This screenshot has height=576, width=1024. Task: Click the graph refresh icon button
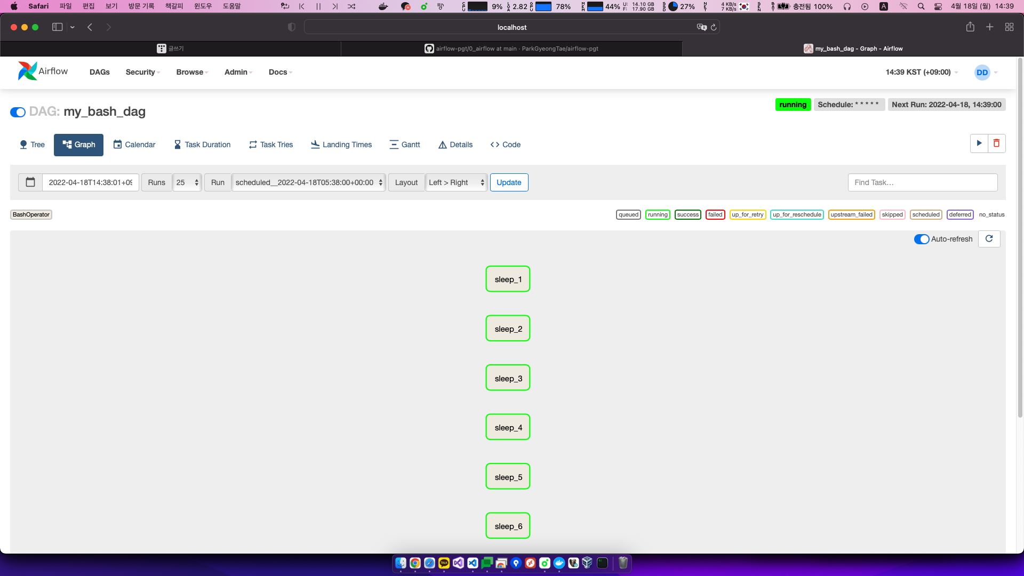click(x=989, y=239)
